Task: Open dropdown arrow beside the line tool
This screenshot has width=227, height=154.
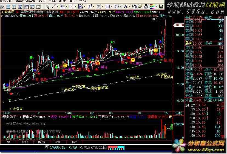Action: click(x=58, y=7)
